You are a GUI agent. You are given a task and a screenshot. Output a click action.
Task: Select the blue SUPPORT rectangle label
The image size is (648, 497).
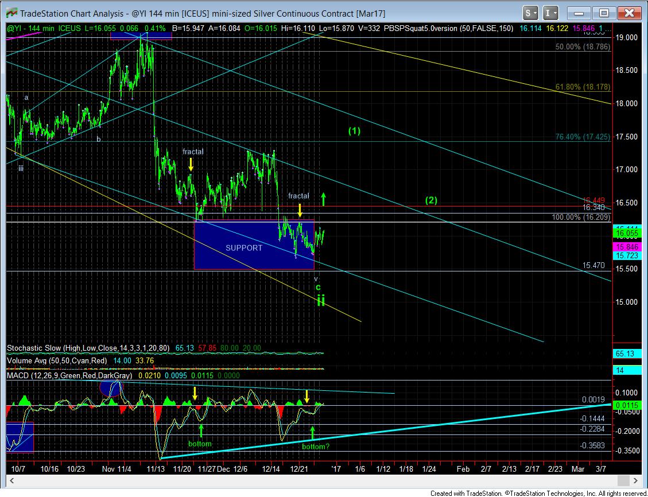pos(244,248)
